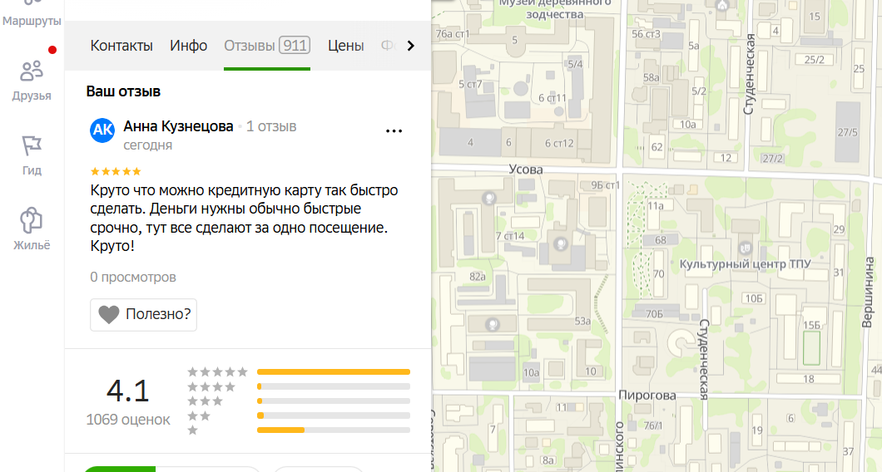Image resolution: width=882 pixels, height=472 pixels.
Task: Click the '1069 оценок' text
Action: (x=127, y=420)
